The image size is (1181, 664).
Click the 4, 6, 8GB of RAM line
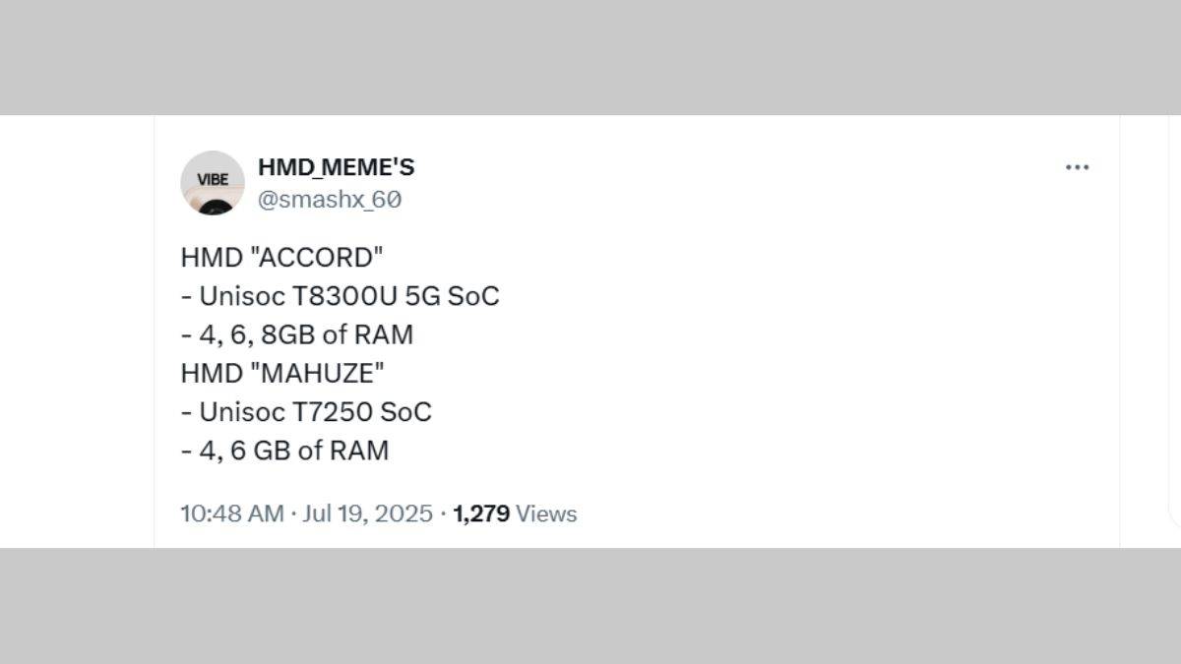click(297, 334)
